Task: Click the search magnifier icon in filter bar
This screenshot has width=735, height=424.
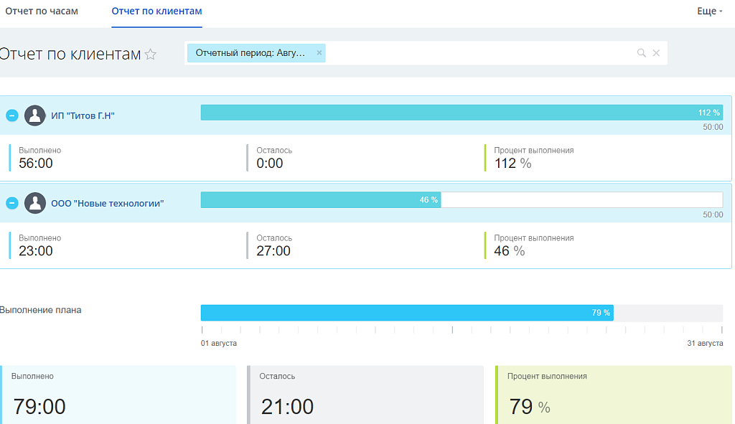Action: click(x=641, y=53)
